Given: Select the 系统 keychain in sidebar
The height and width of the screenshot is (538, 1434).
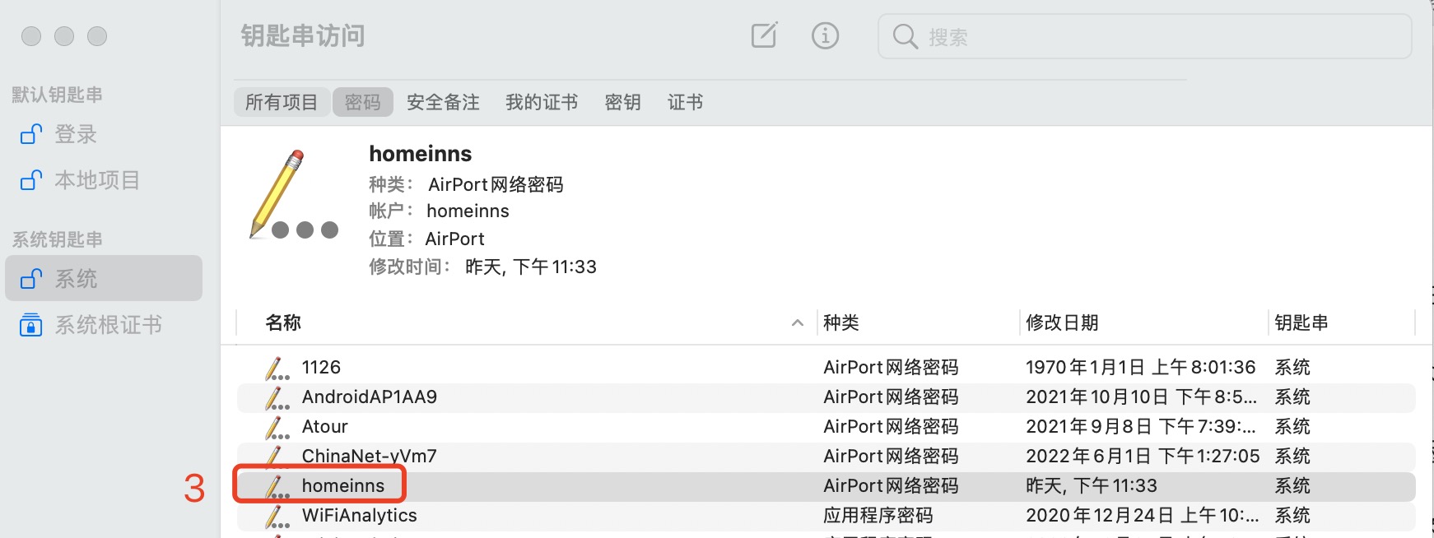Looking at the screenshot, I should [104, 278].
